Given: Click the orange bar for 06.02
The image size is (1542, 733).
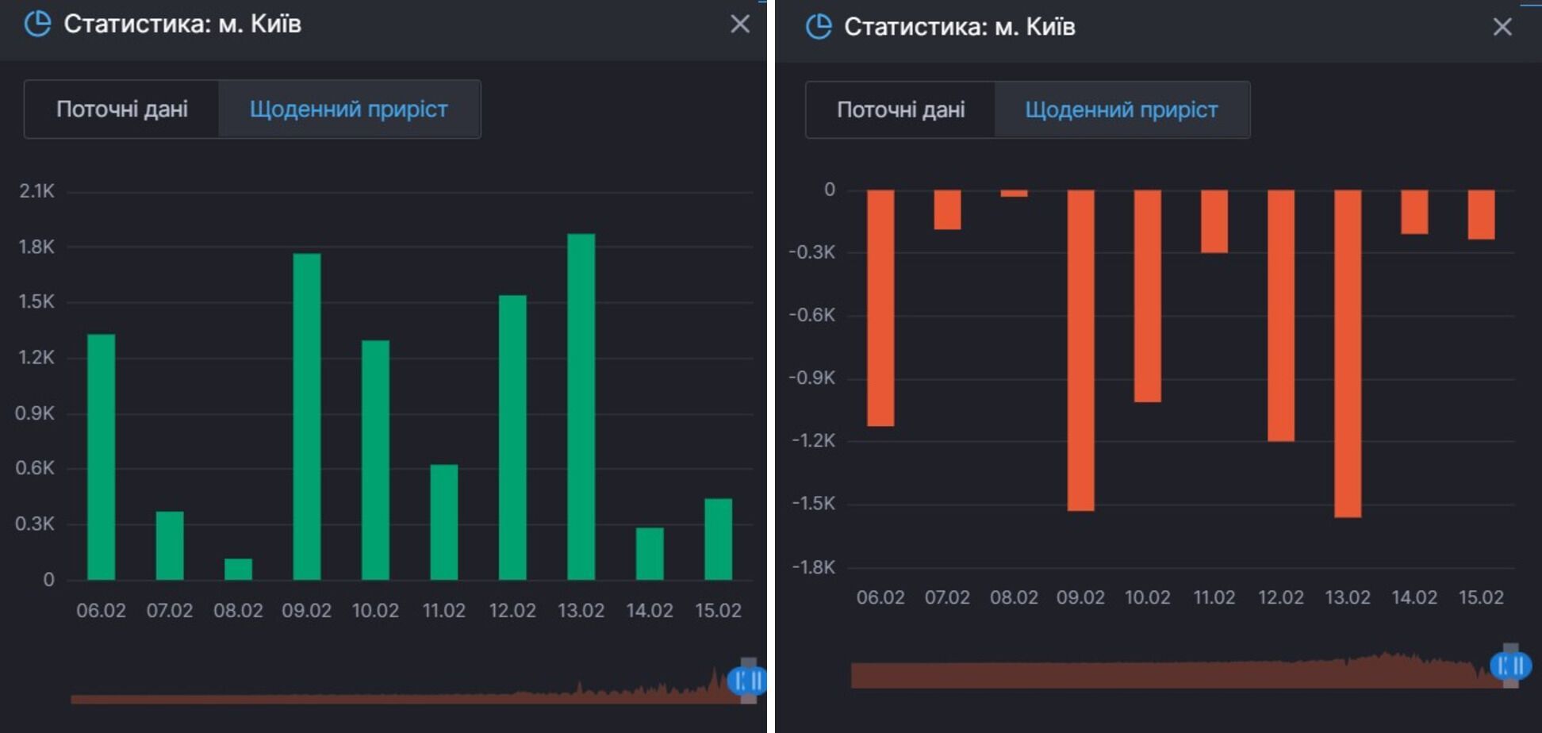Looking at the screenshot, I should 880,308.
